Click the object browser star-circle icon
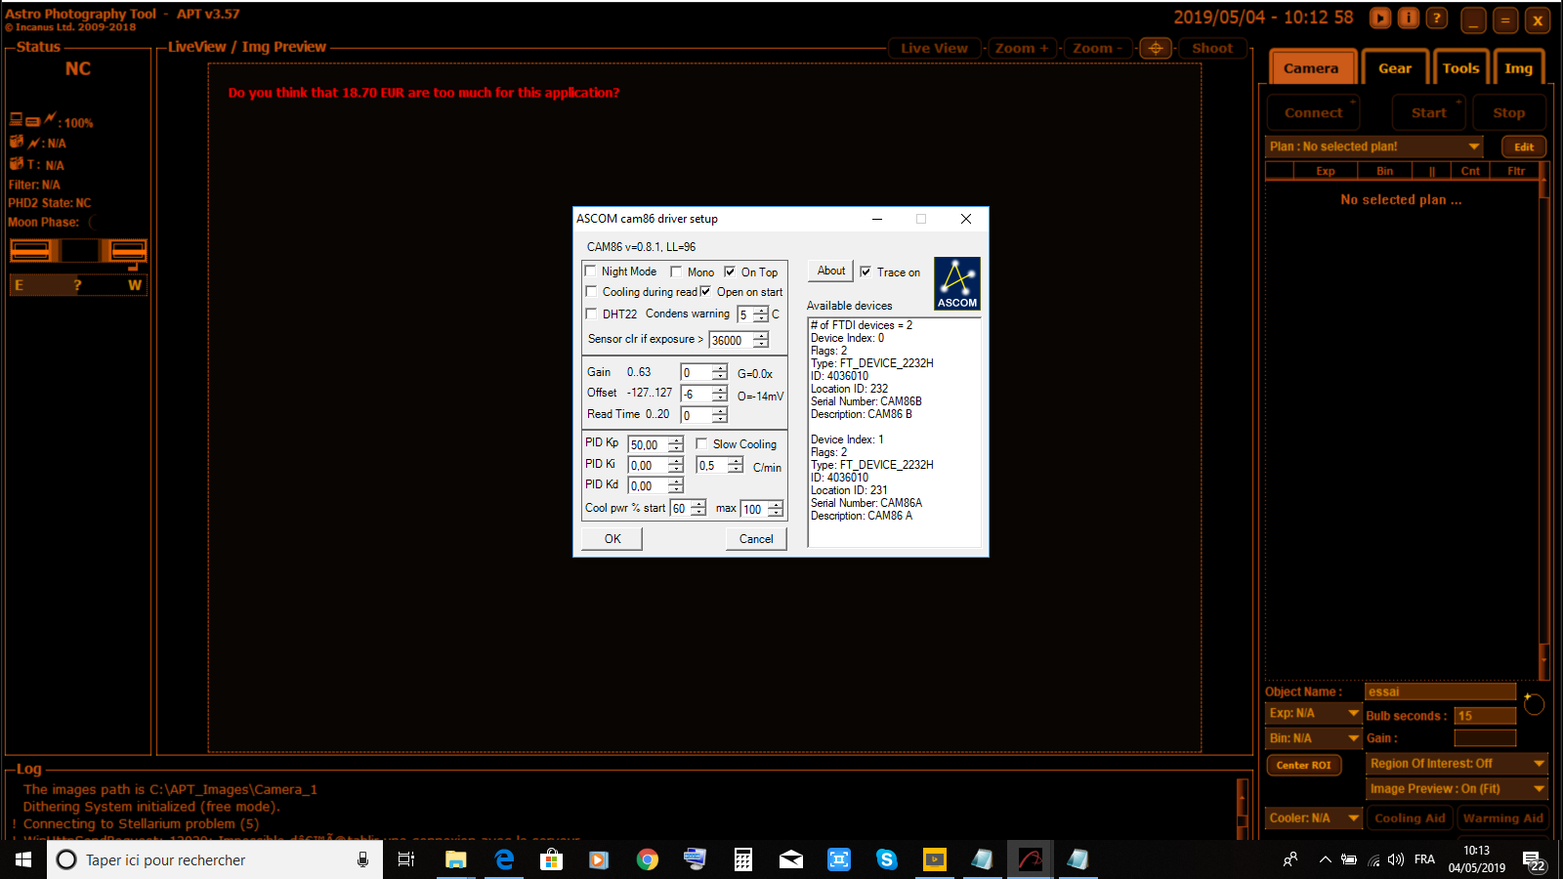 tap(1534, 703)
